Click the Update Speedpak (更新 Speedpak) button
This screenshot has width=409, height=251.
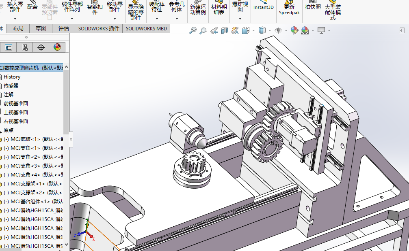(x=289, y=8)
